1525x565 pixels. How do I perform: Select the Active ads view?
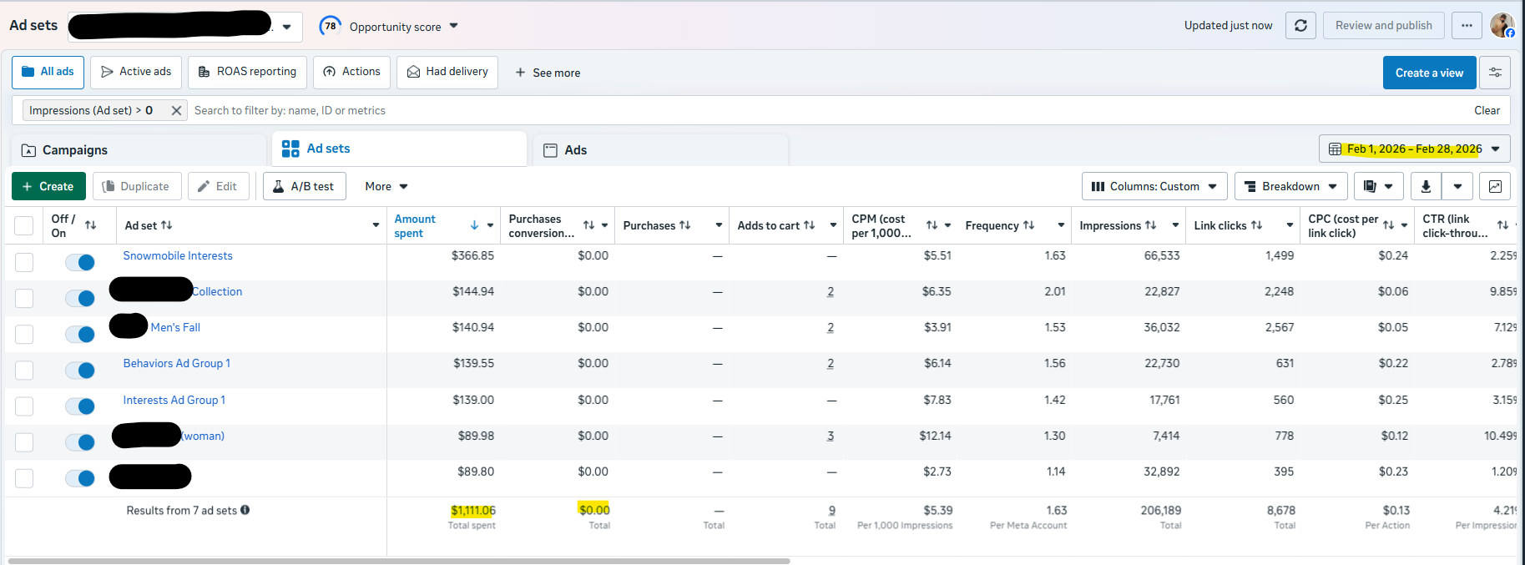pos(136,72)
